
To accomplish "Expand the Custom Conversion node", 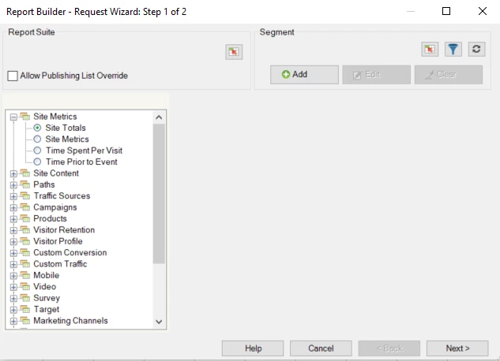I will [x=13, y=253].
